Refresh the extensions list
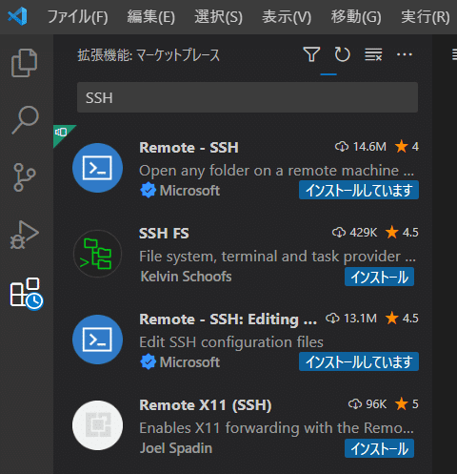Screen dimensions: 457x474 pyautogui.click(x=342, y=54)
